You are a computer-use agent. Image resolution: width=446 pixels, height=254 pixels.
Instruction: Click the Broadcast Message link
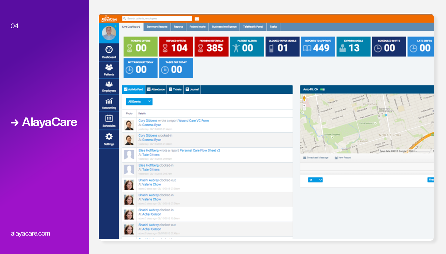[x=316, y=158]
